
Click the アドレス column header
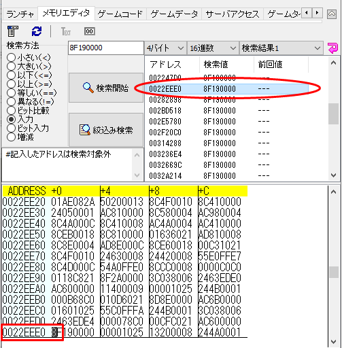point(172,65)
